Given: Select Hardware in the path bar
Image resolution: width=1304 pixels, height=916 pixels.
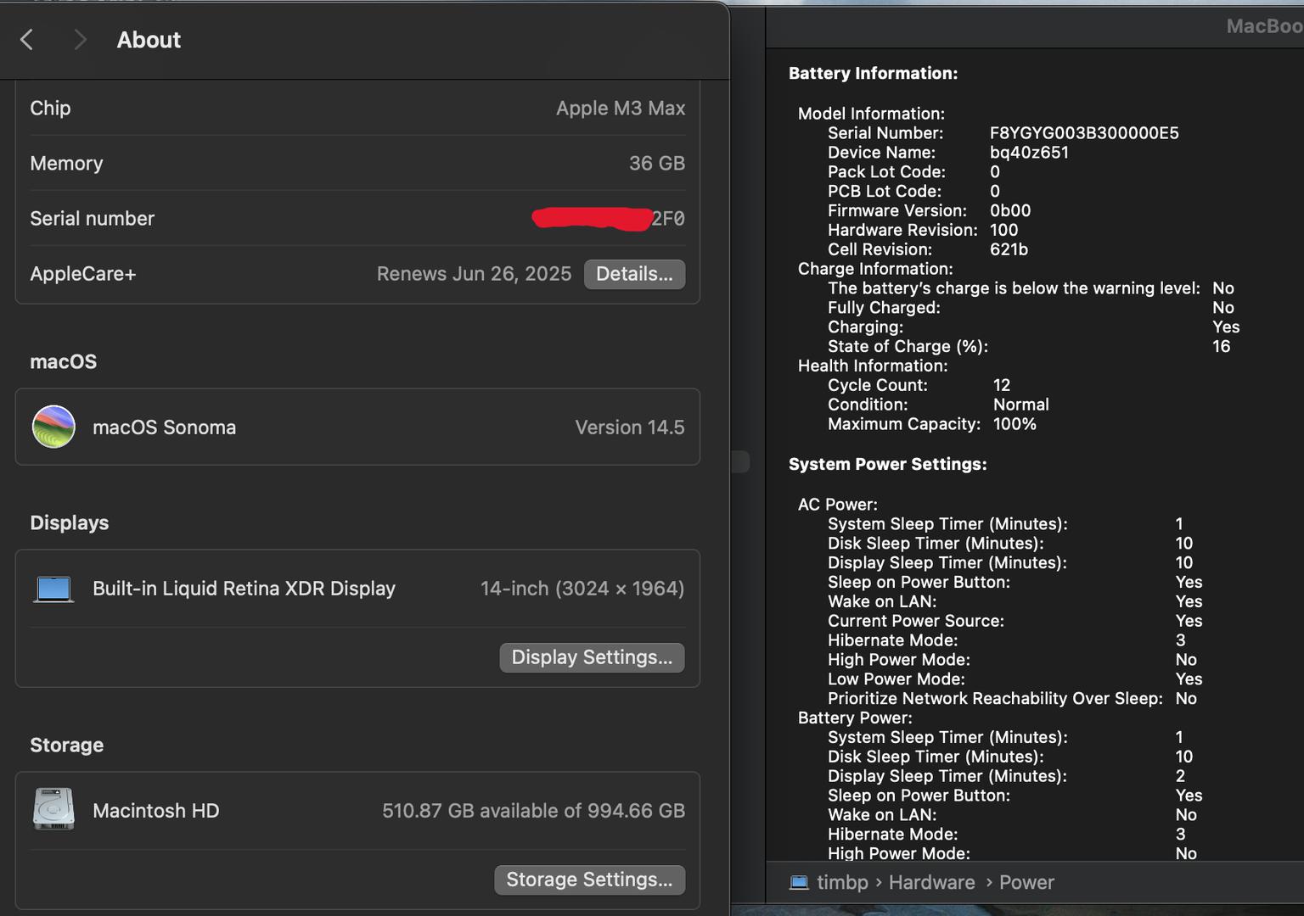Looking at the screenshot, I should tap(931, 882).
